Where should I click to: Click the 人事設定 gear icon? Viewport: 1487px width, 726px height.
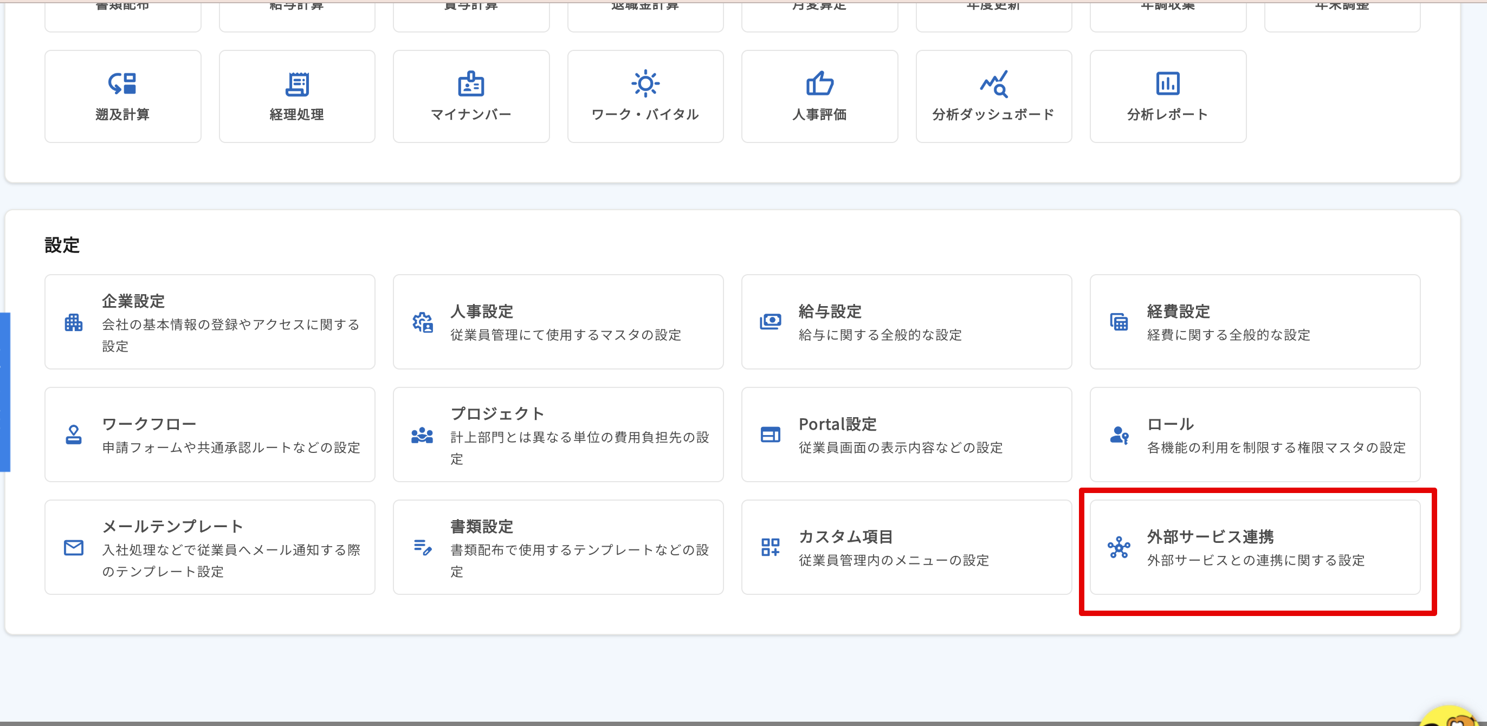tap(422, 322)
